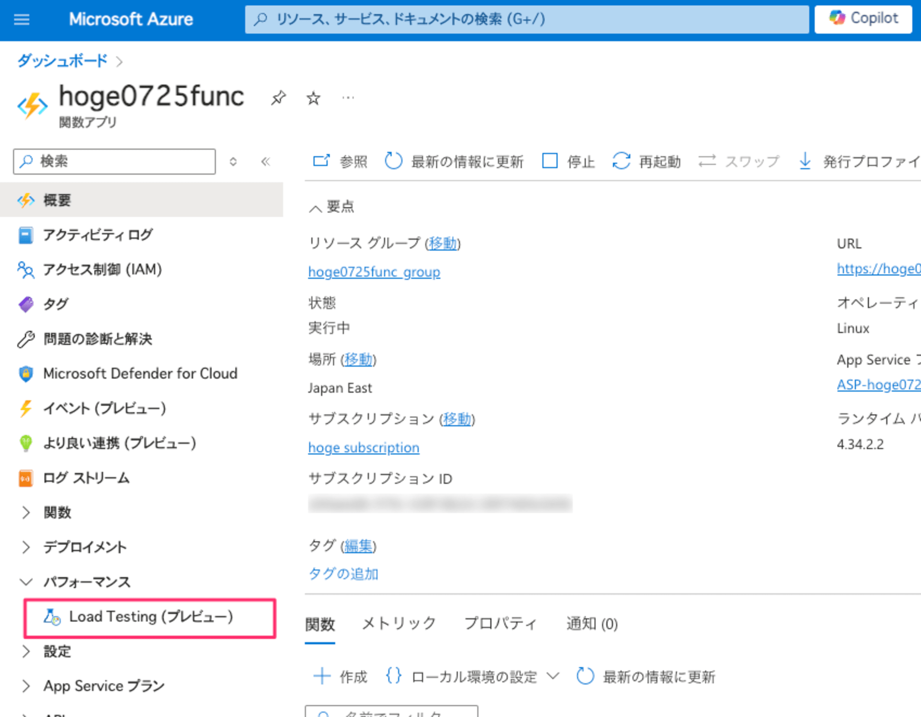Switch to 通知 (0) tab
The image size is (921, 717).
[592, 624]
